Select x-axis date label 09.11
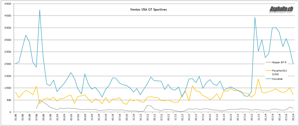This screenshot has height=126, width=299. [168, 117]
